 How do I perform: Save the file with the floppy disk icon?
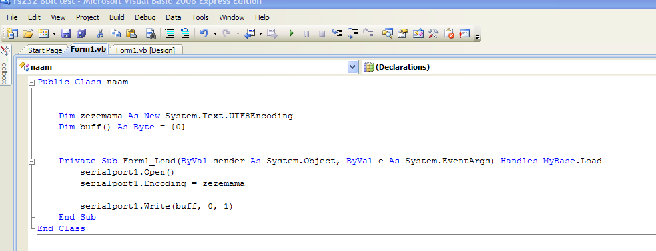click(x=66, y=33)
